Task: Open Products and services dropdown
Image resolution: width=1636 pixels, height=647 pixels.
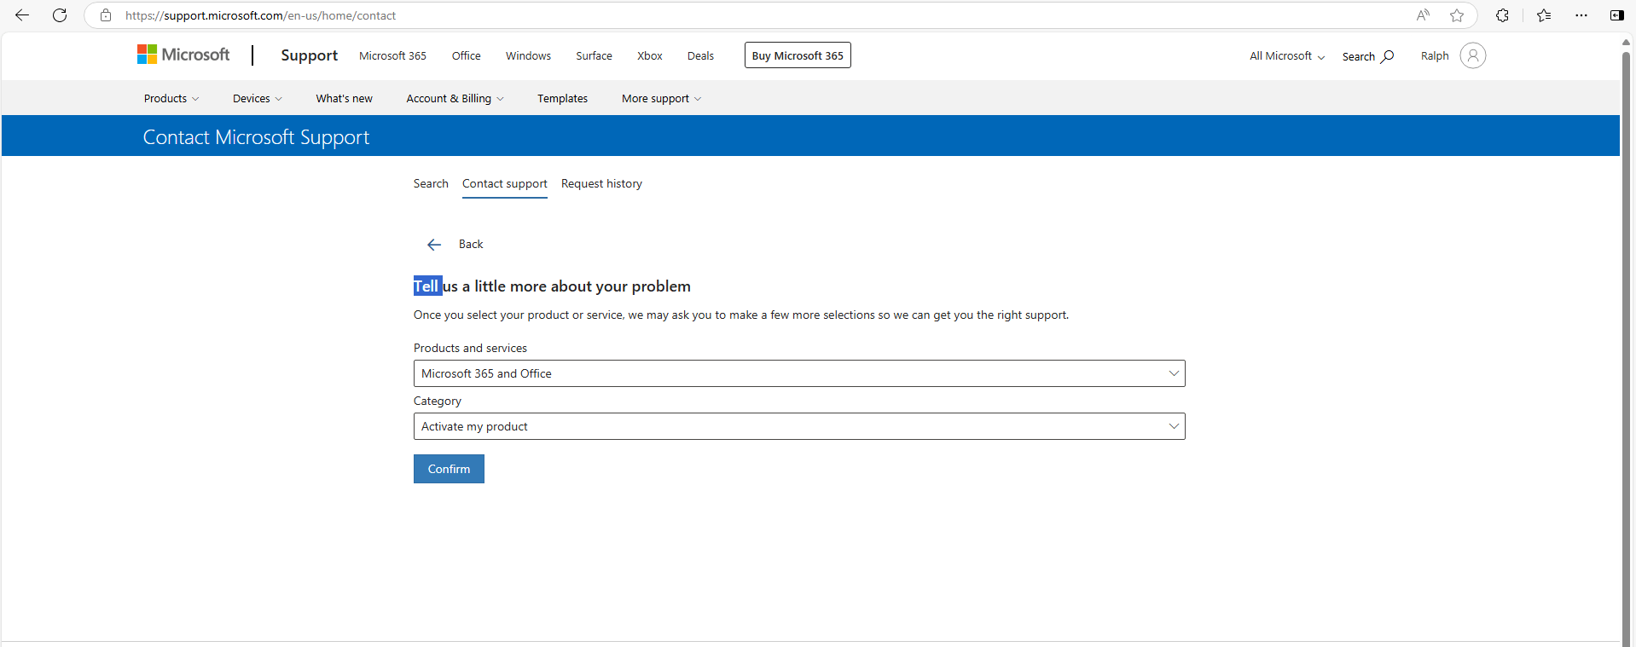Action: click(799, 373)
